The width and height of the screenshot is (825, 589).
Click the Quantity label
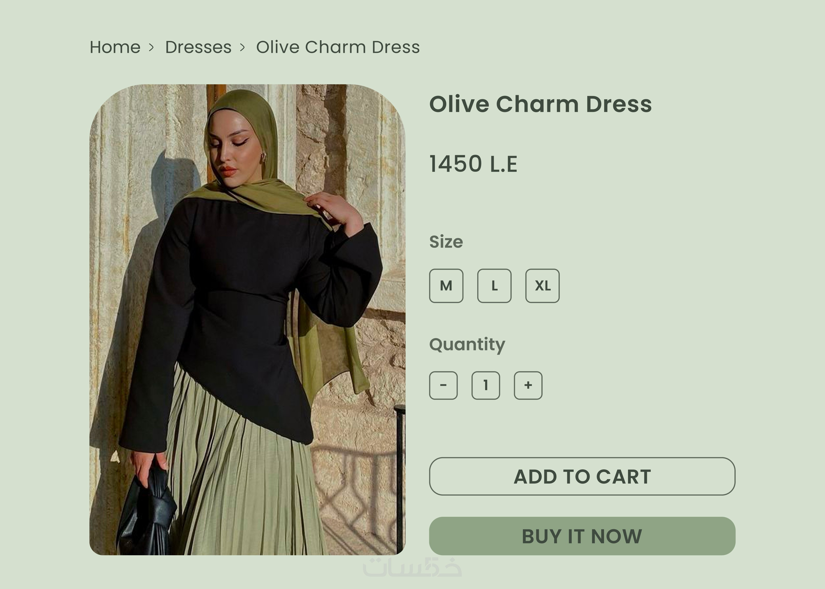(x=467, y=344)
